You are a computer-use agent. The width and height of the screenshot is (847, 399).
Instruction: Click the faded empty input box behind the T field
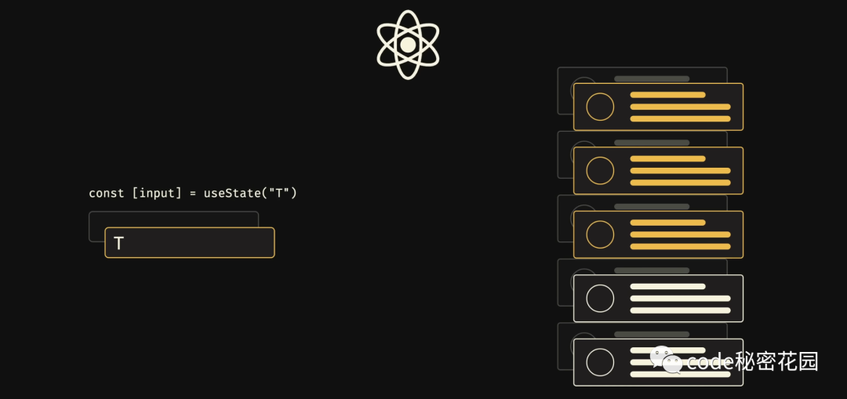[x=173, y=219]
